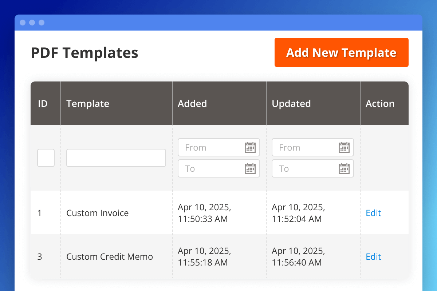437x291 pixels.
Task: Edit the Custom Credit Memo template
Action: tap(373, 256)
